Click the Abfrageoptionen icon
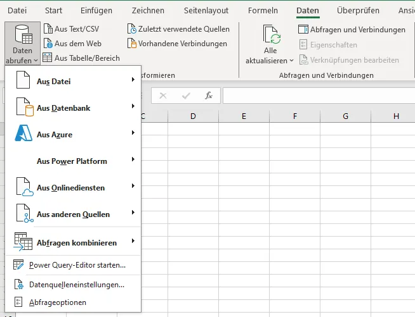The width and height of the screenshot is (415, 317). click(18, 302)
